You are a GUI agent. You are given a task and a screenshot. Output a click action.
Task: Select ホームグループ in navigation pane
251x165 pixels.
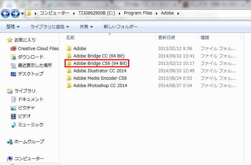pyautogui.click(x=29, y=142)
